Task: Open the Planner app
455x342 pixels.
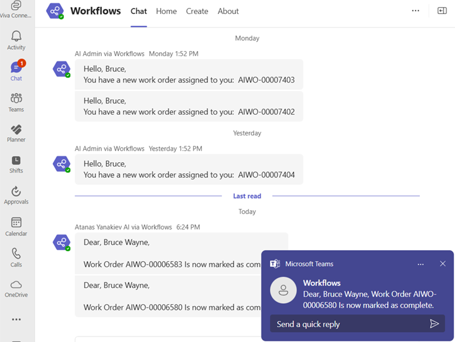Action: coord(16,134)
